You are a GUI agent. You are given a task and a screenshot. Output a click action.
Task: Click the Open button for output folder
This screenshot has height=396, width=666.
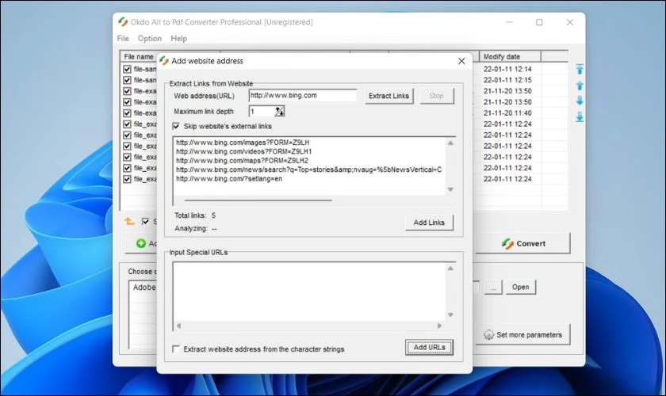pyautogui.click(x=520, y=287)
